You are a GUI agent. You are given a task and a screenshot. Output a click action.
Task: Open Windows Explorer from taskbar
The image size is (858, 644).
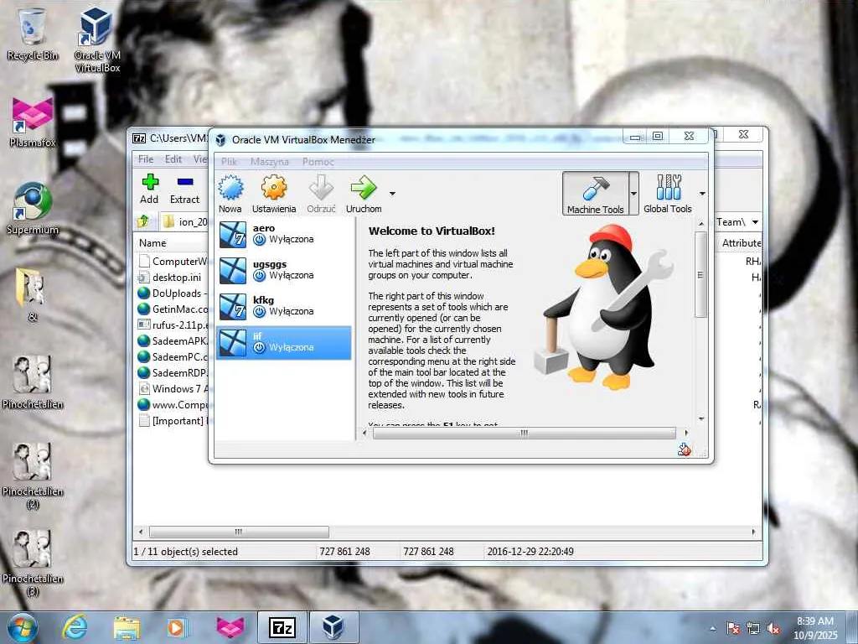tap(127, 627)
